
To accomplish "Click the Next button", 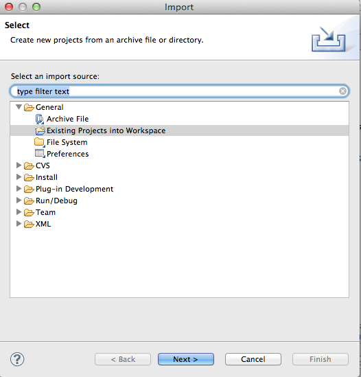I will tap(186, 359).
